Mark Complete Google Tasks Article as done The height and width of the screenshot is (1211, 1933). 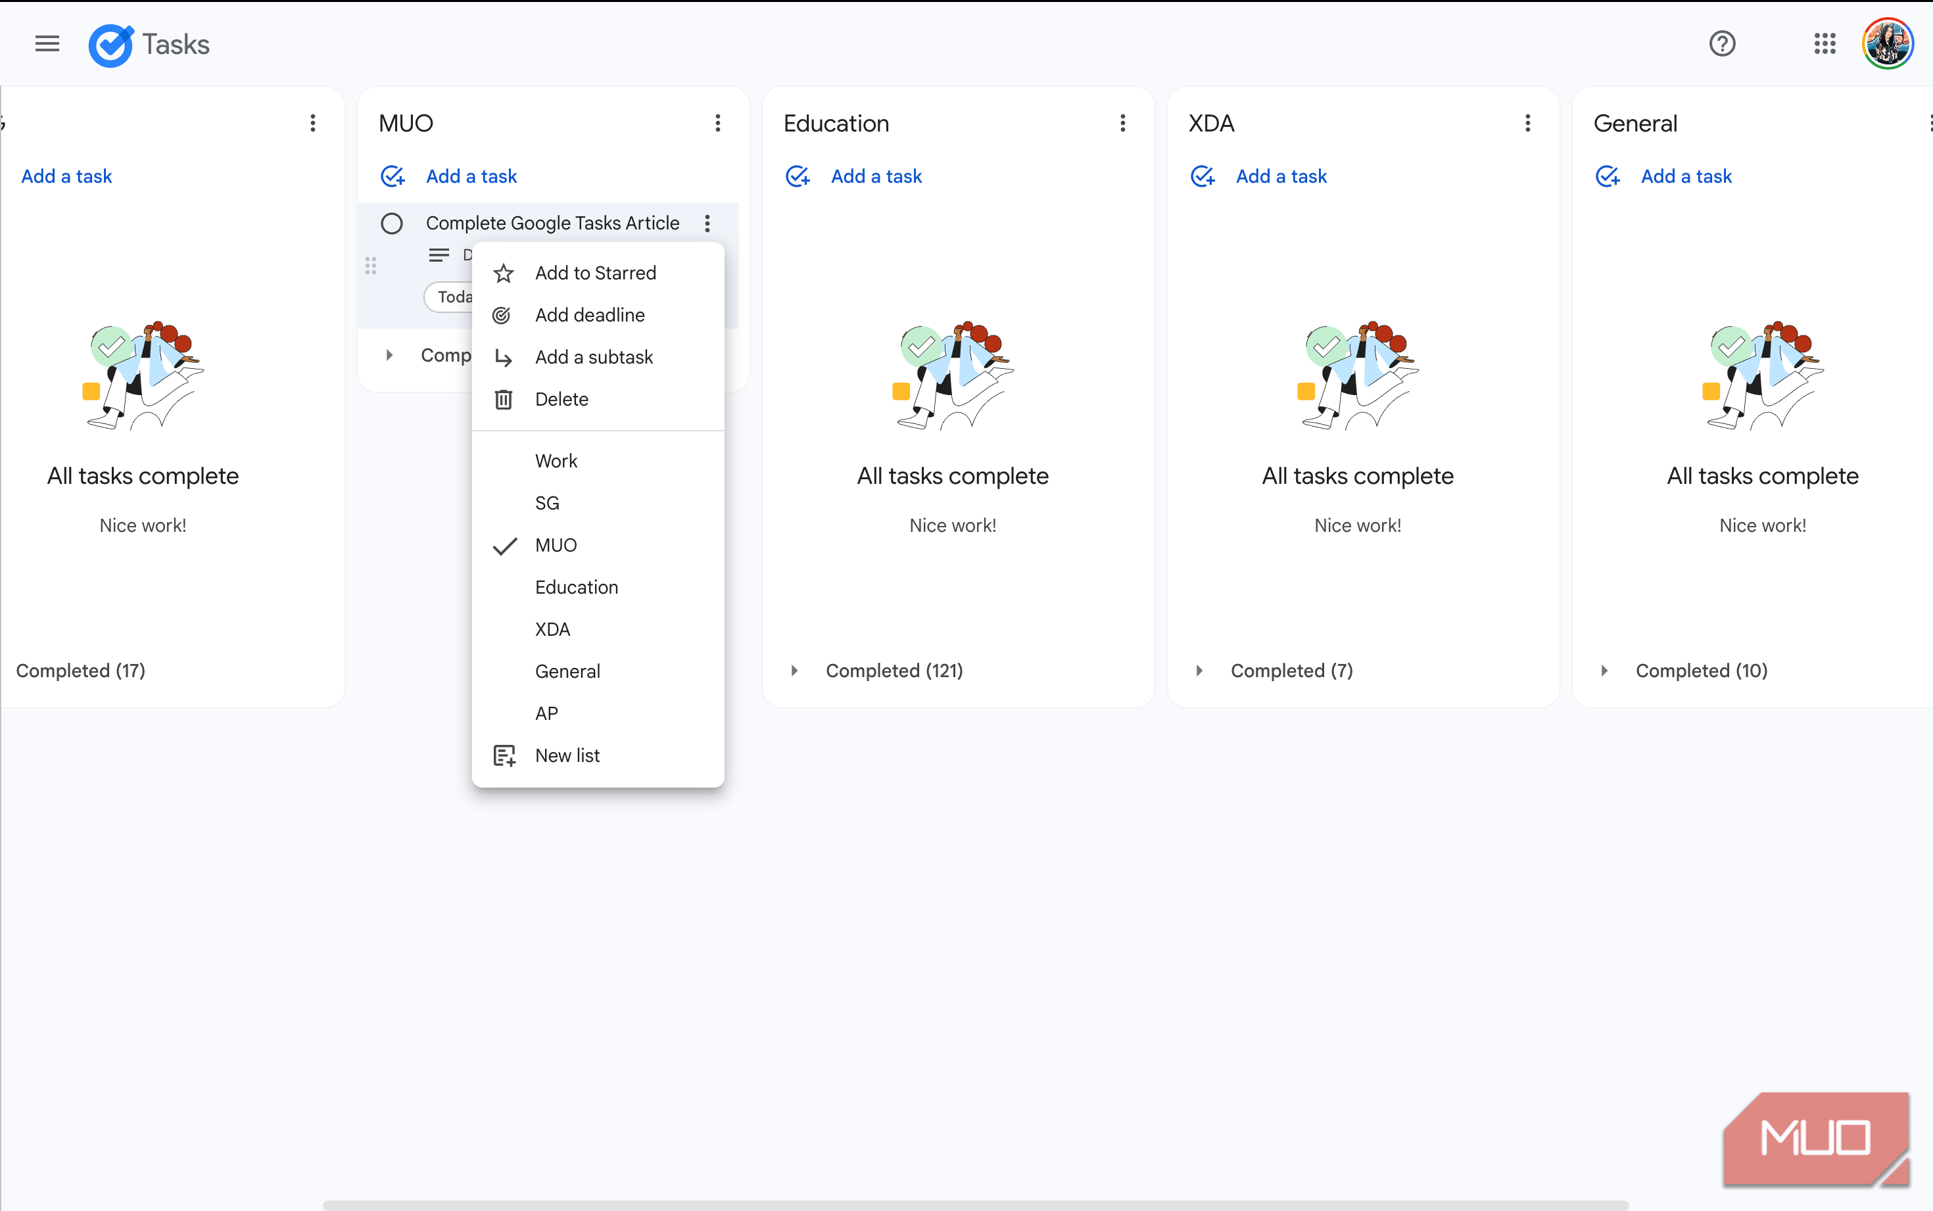[392, 223]
